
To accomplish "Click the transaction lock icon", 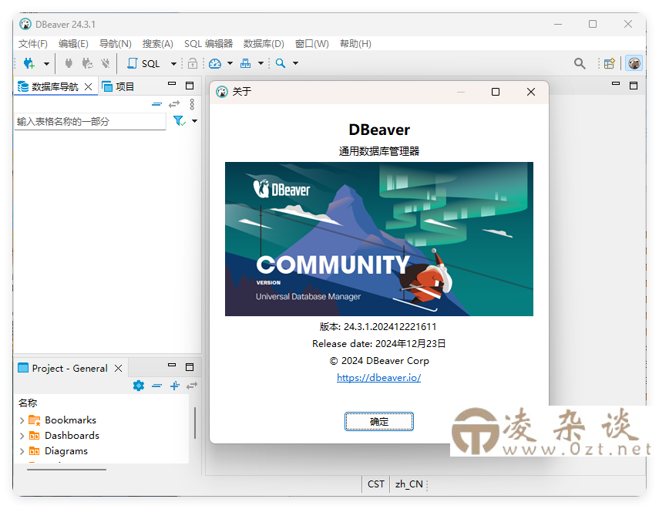I will (x=193, y=63).
